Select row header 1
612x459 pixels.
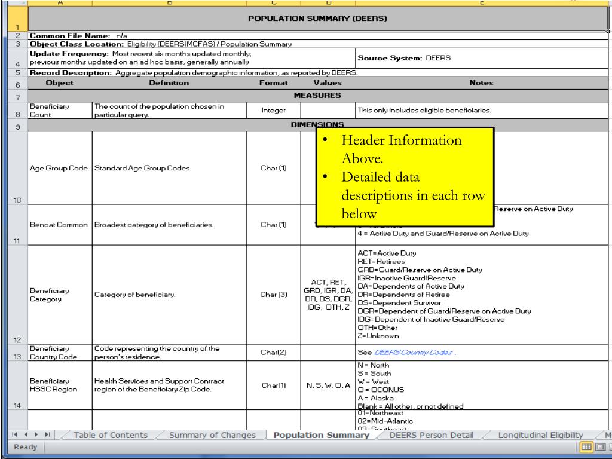coord(17,19)
